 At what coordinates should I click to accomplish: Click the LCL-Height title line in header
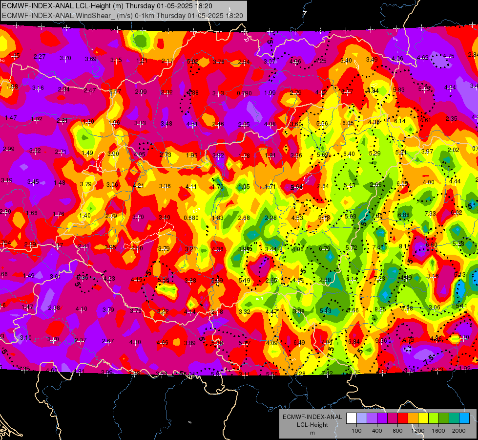point(107,6)
